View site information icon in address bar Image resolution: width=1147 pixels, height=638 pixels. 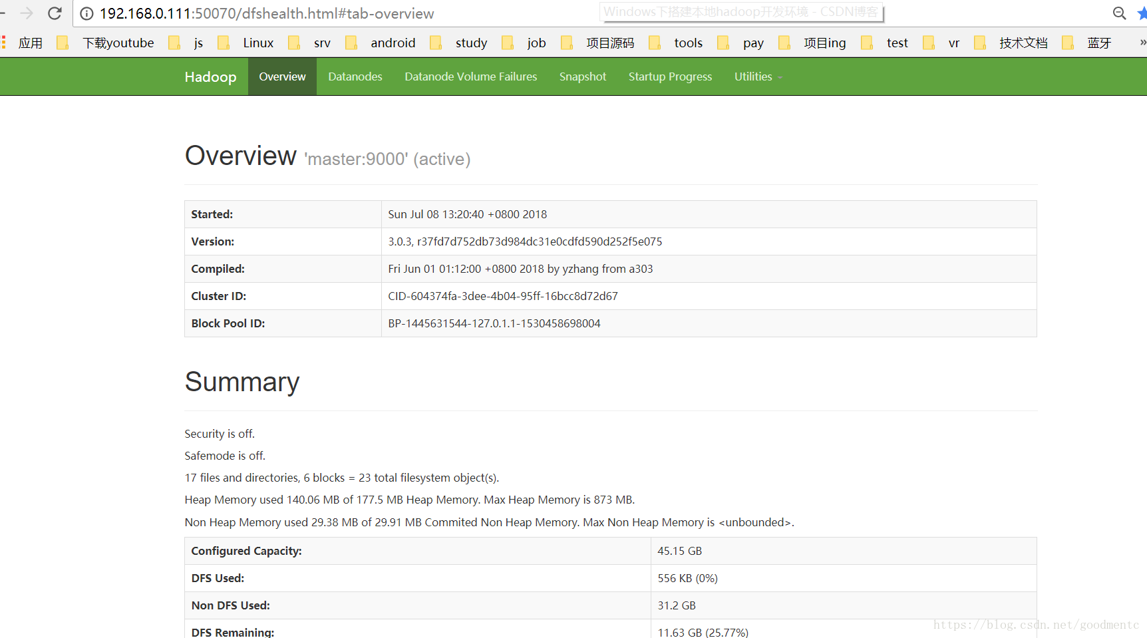click(86, 14)
